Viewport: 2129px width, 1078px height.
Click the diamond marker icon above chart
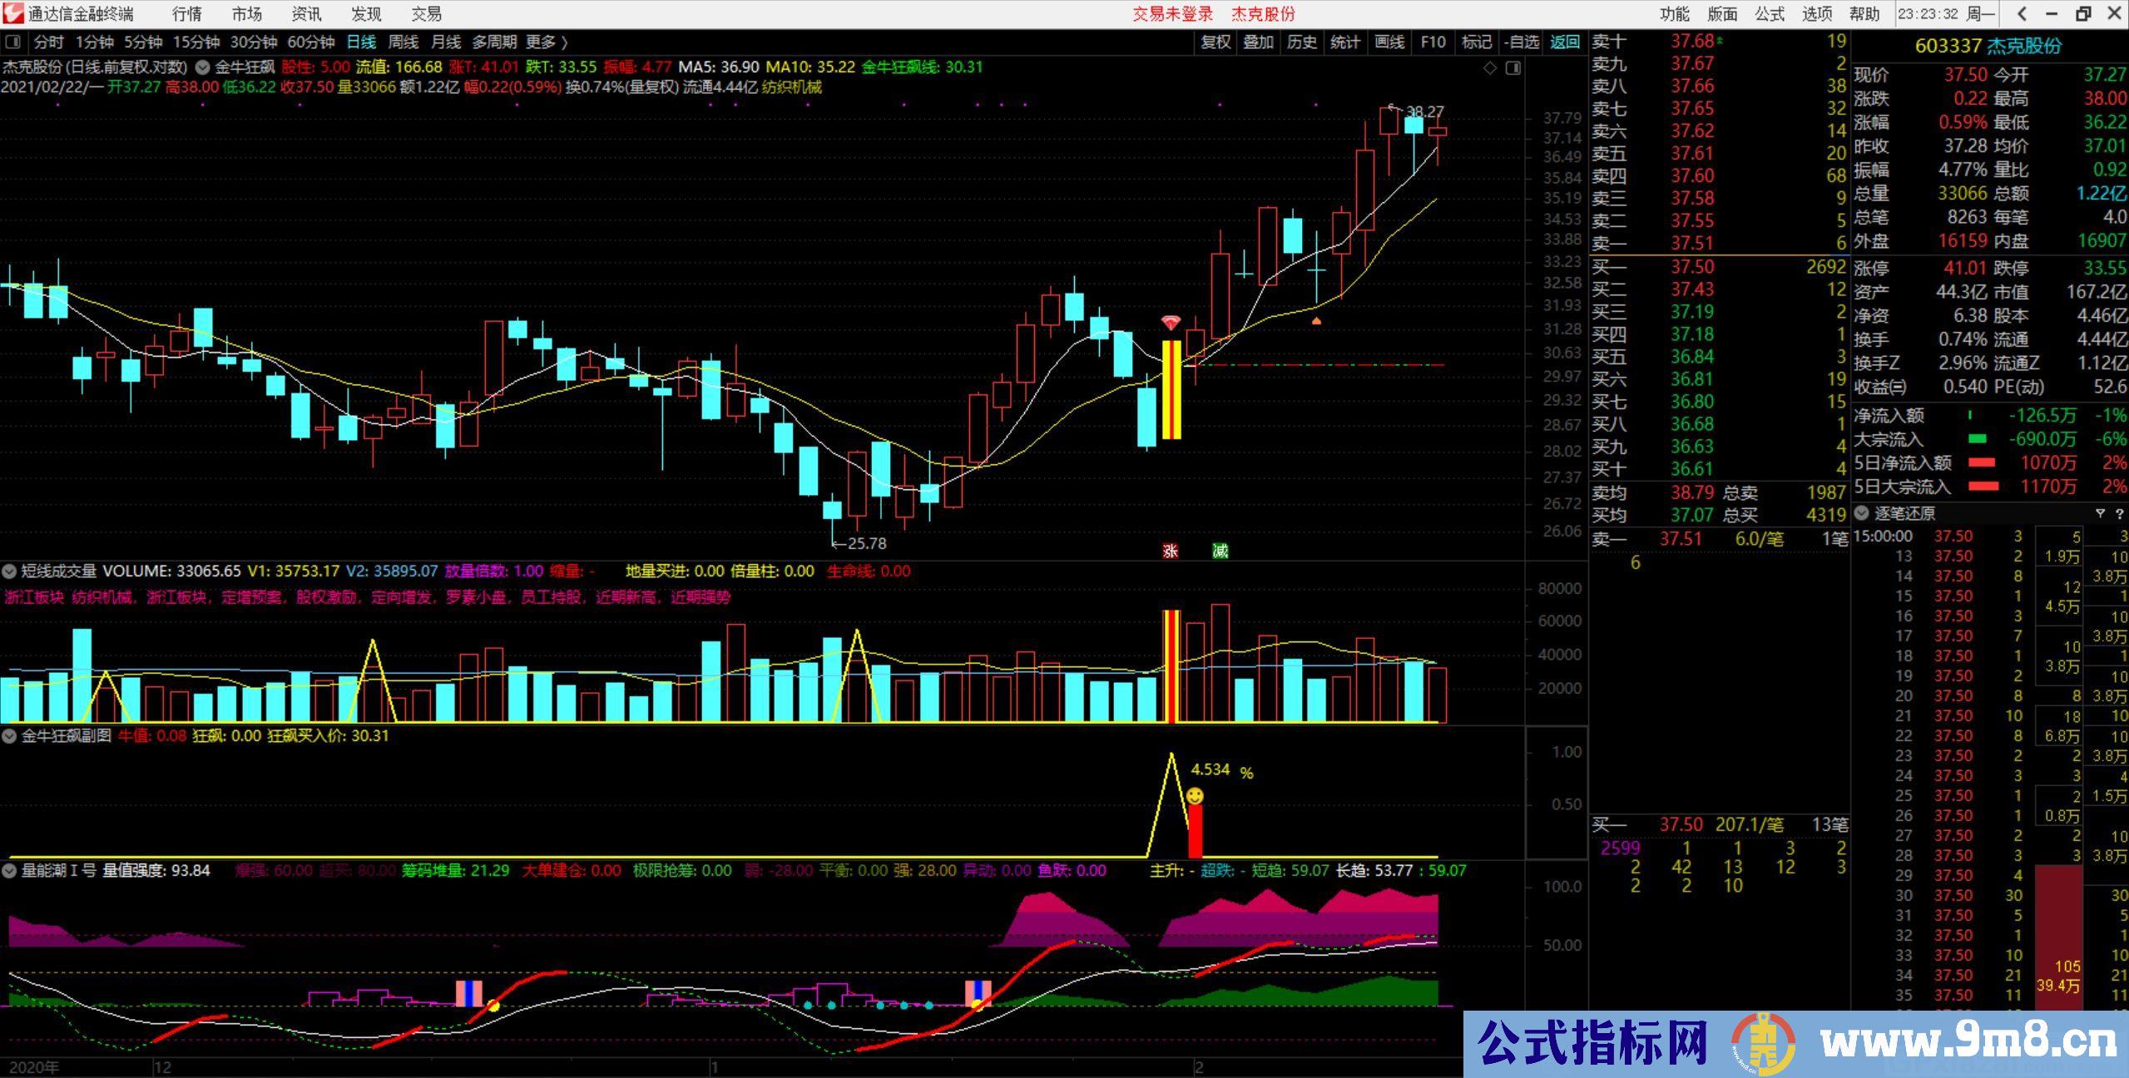(1490, 67)
